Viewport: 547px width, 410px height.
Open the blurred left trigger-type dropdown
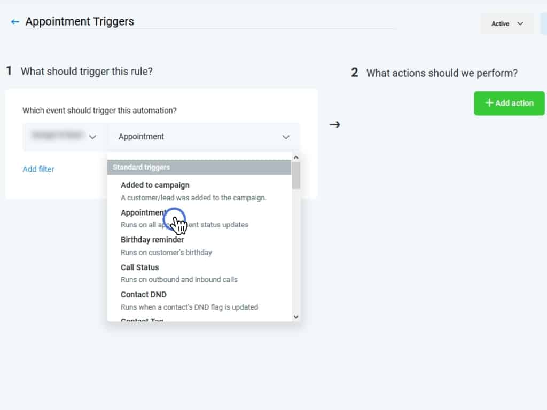(64, 137)
